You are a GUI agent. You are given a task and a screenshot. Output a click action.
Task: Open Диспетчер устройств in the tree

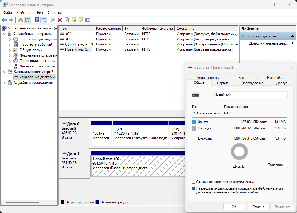[37, 66]
